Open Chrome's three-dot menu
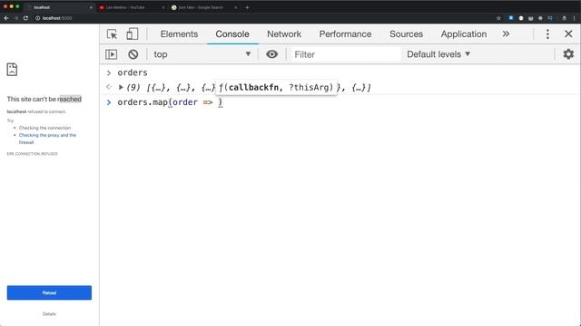The width and height of the screenshot is (581, 326). tap(575, 18)
